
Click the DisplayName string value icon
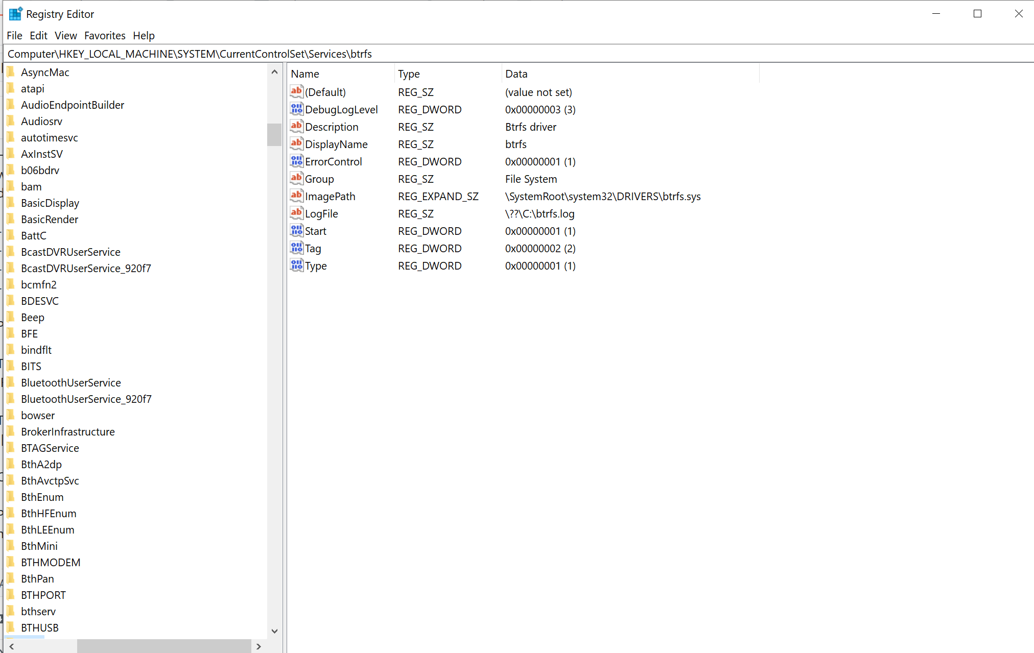(x=296, y=143)
